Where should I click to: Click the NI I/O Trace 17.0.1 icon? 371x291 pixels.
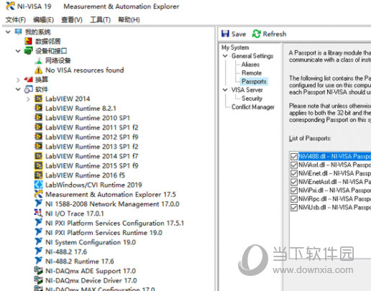(x=38, y=213)
